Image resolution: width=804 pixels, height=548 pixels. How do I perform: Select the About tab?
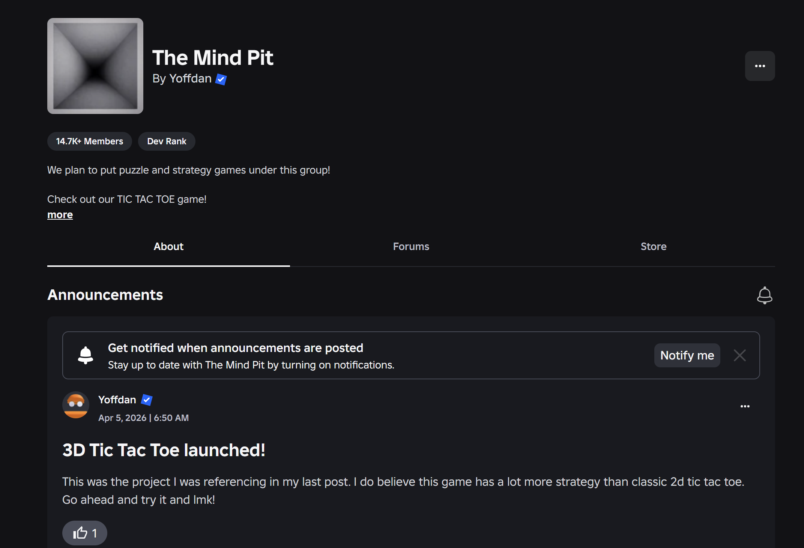point(168,247)
